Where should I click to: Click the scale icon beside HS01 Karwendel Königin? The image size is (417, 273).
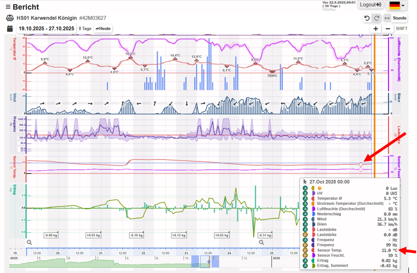coord(10,18)
